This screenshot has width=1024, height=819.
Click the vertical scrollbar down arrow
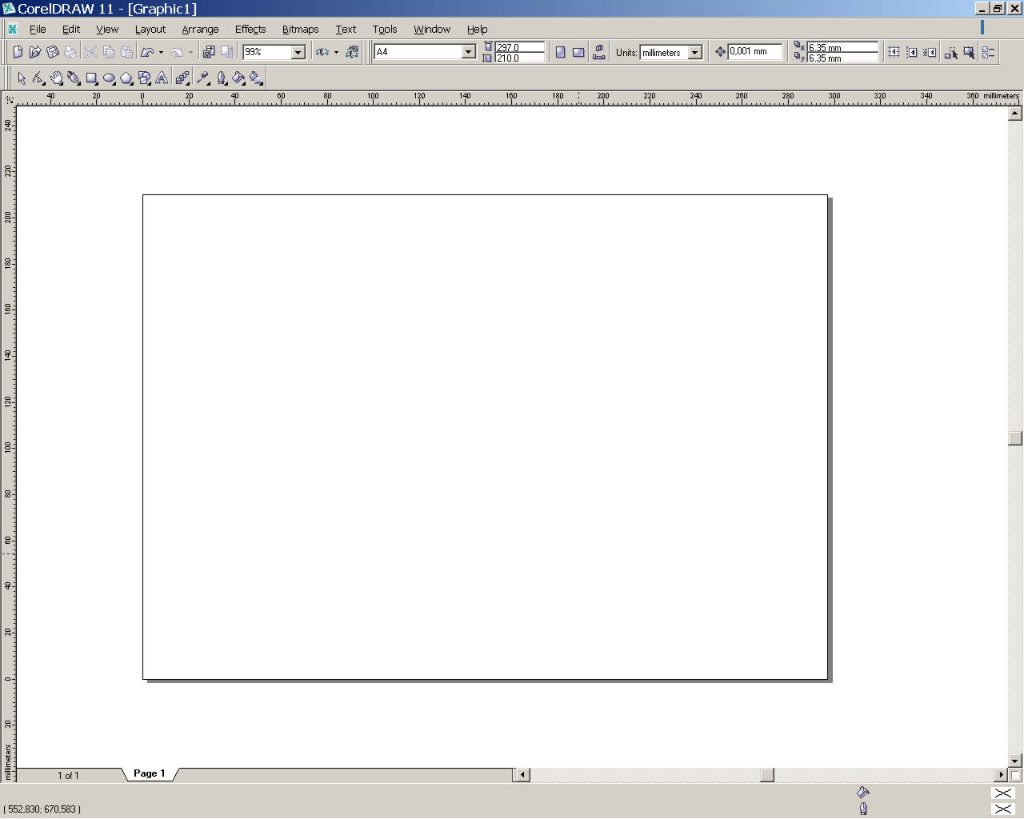[1015, 761]
